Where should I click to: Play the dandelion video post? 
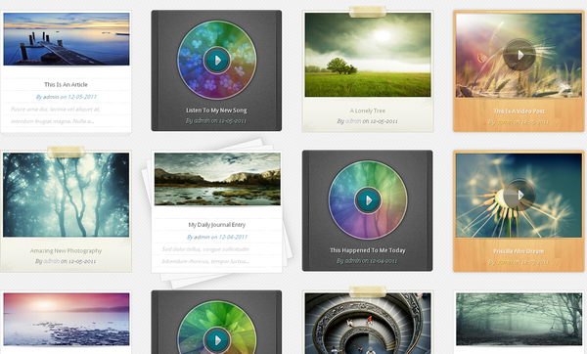coord(519,195)
